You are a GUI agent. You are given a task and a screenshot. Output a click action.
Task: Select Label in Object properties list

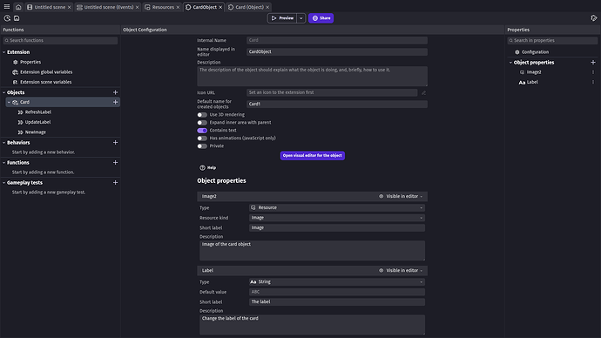[532, 82]
